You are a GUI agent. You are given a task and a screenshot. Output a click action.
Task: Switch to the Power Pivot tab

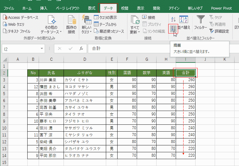click(221, 8)
